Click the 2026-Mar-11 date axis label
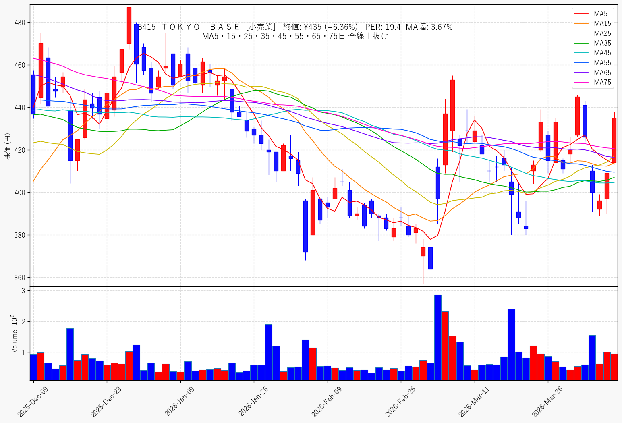Image resolution: width=622 pixels, height=423 pixels. [474, 402]
